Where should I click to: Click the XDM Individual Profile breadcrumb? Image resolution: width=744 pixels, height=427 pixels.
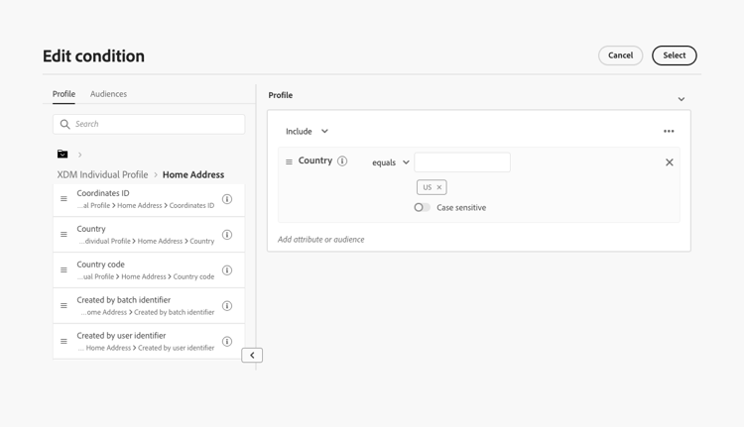[x=102, y=174]
